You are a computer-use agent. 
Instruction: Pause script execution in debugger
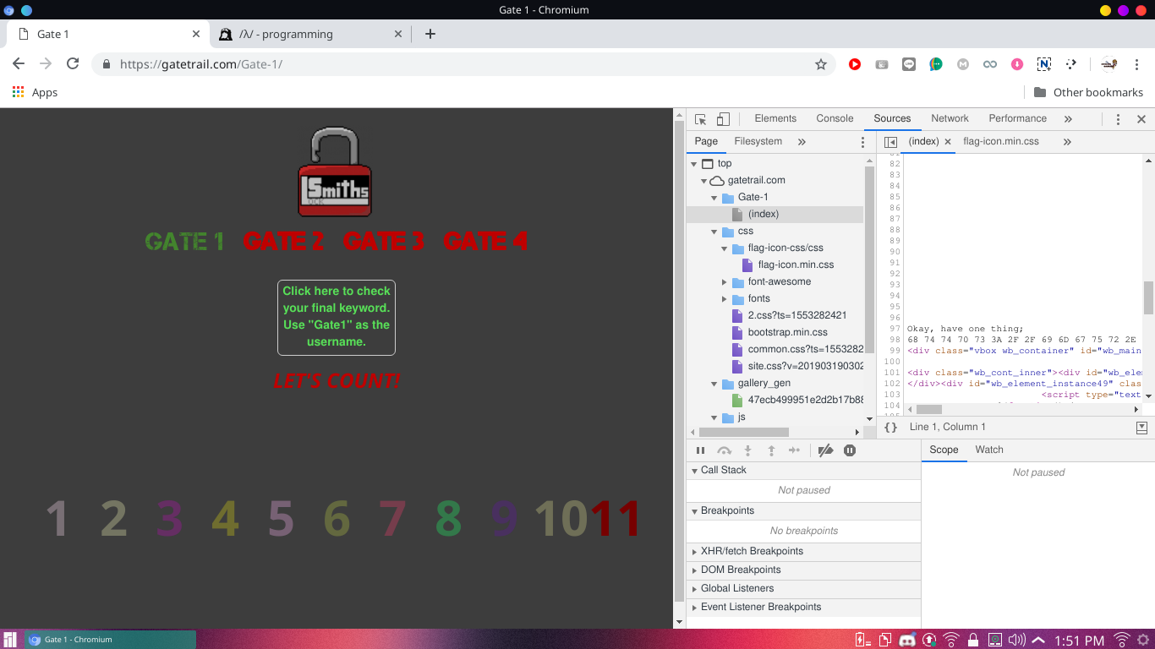pyautogui.click(x=700, y=450)
